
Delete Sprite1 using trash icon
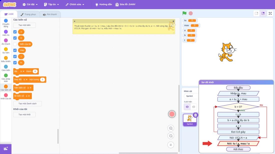195,115
